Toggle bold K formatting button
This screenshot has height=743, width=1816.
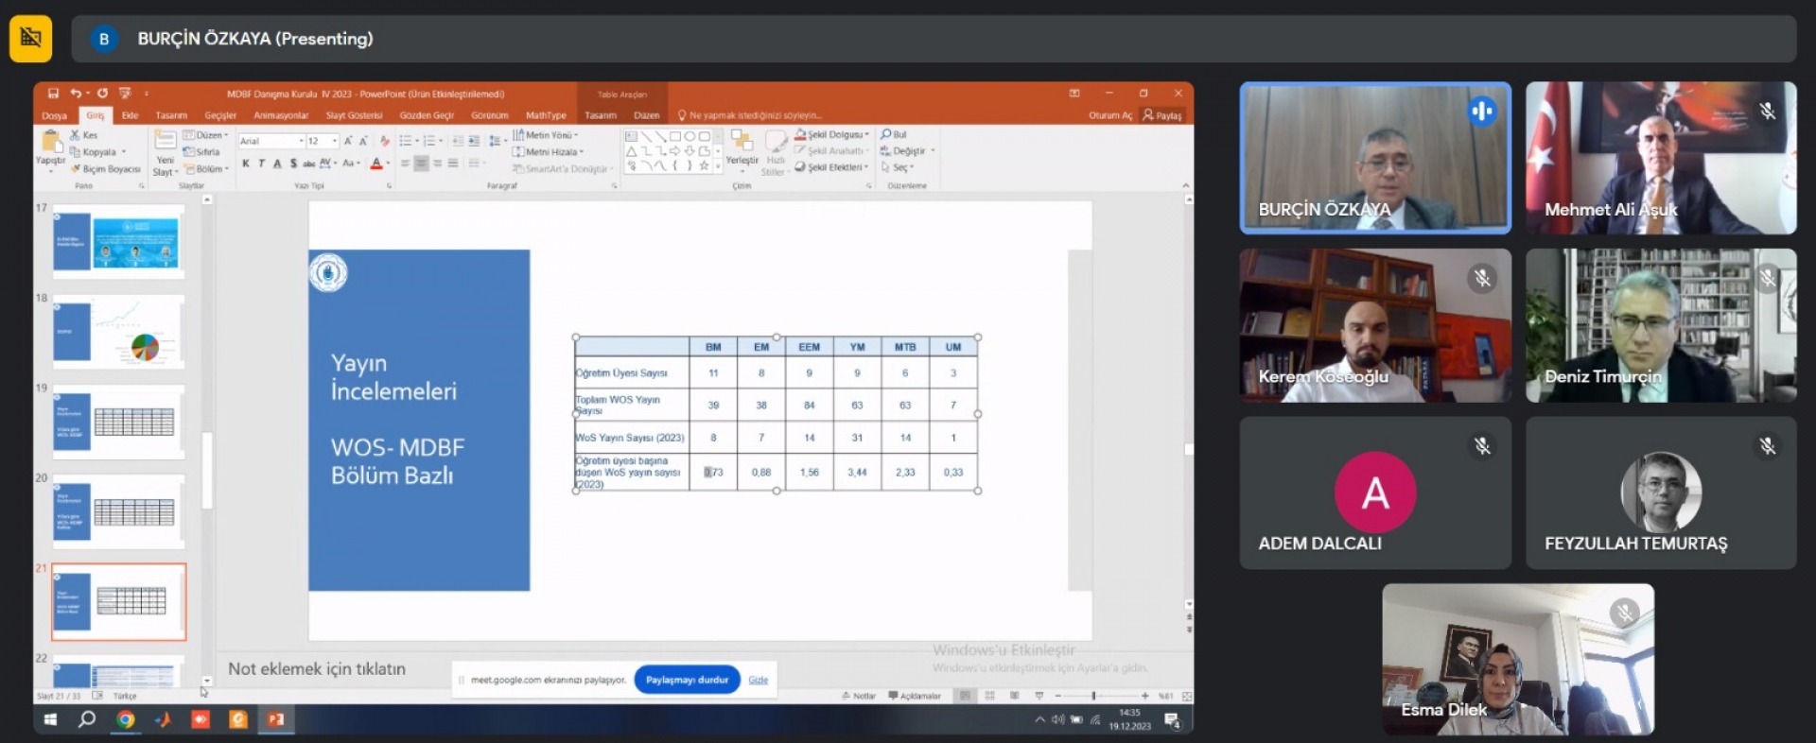[x=246, y=164]
